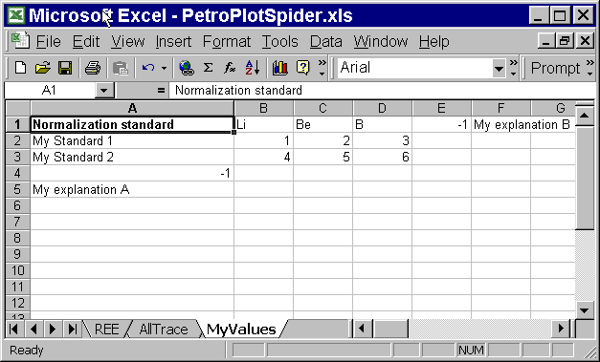Image resolution: width=600 pixels, height=362 pixels.
Task: Expand the Arial font dropdown
Action: (499, 69)
